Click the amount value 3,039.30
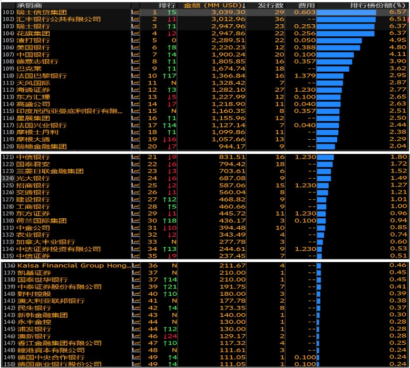Screen dimensions: 410x368 [228, 12]
